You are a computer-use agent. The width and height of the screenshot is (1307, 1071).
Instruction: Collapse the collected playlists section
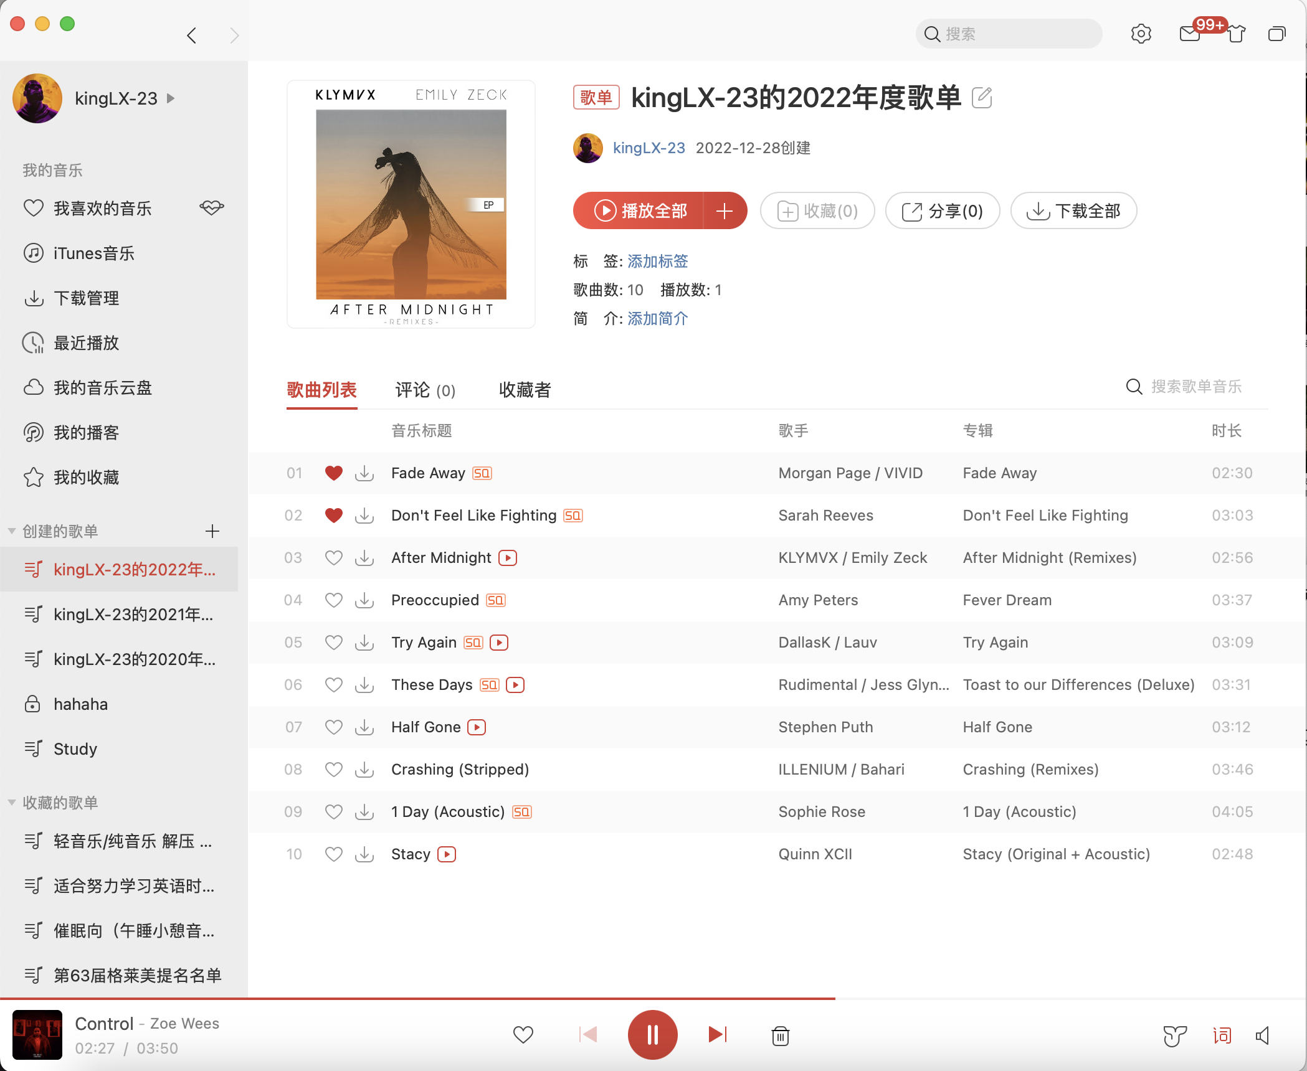point(12,803)
